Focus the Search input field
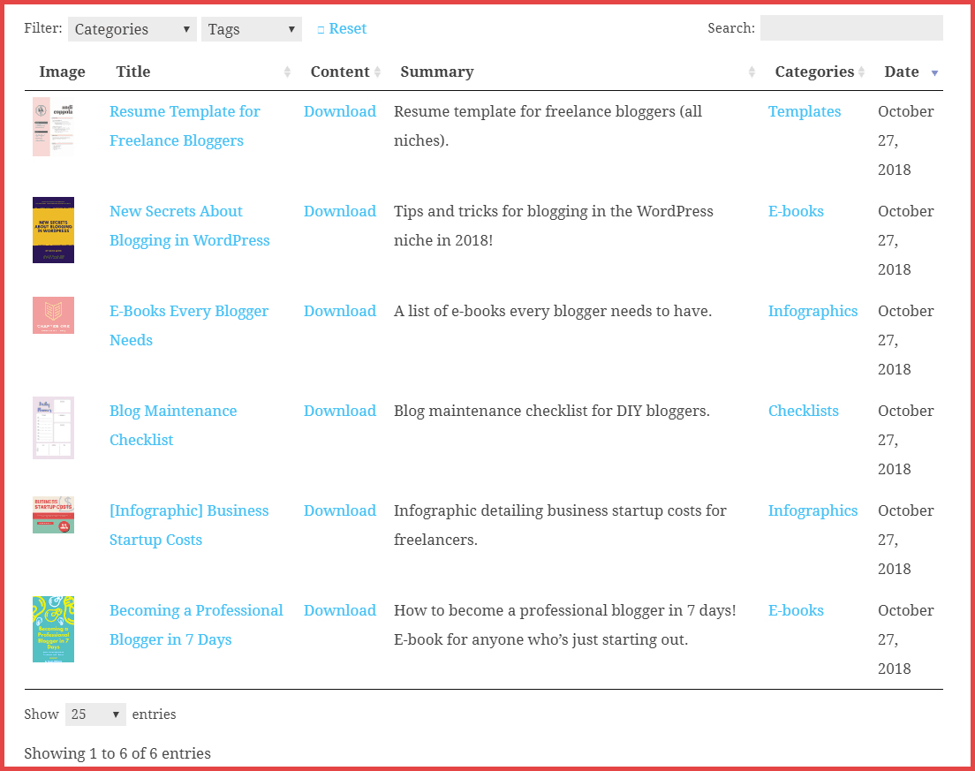This screenshot has height=771, width=975. coord(851,28)
